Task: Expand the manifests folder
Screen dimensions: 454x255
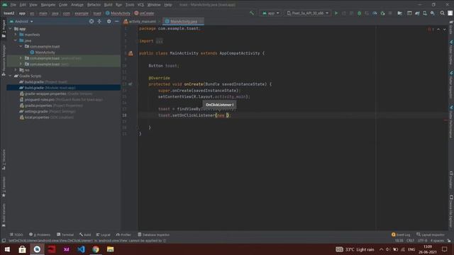Action: pyautogui.click(x=16, y=35)
